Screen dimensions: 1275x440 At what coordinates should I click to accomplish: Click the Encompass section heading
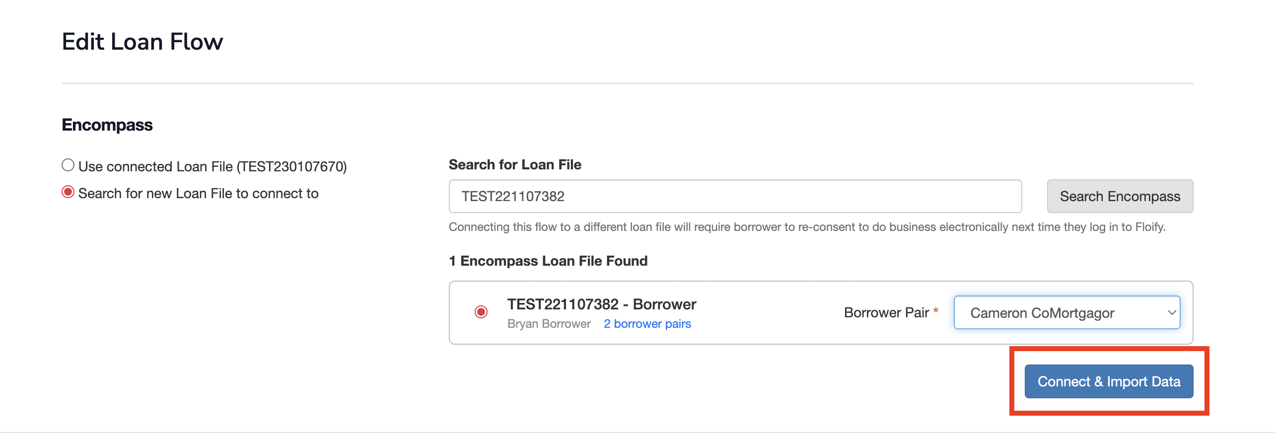[107, 125]
